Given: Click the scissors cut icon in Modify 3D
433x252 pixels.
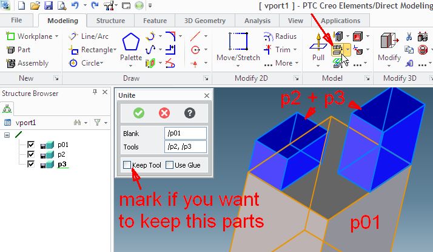Looking at the screenshot, I should (409, 36).
